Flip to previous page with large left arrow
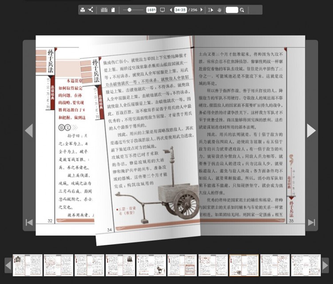The width and height of the screenshot is (333, 284). point(29,130)
